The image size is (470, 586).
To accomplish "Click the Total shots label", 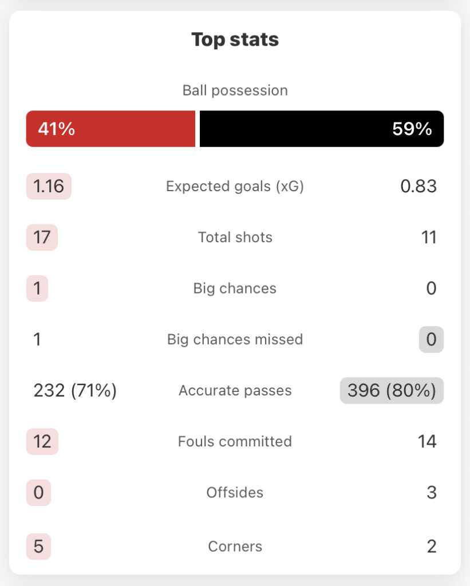I will [235, 237].
